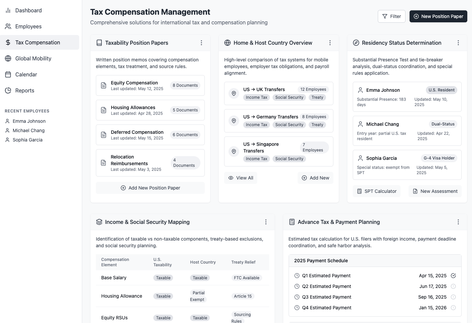Toggle the Q1 Estimated Payment completed check
The width and height of the screenshot is (472, 323).
point(453,276)
